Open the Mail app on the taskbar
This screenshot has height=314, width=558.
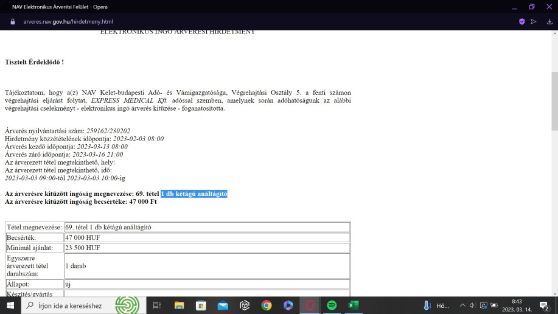click(223, 305)
